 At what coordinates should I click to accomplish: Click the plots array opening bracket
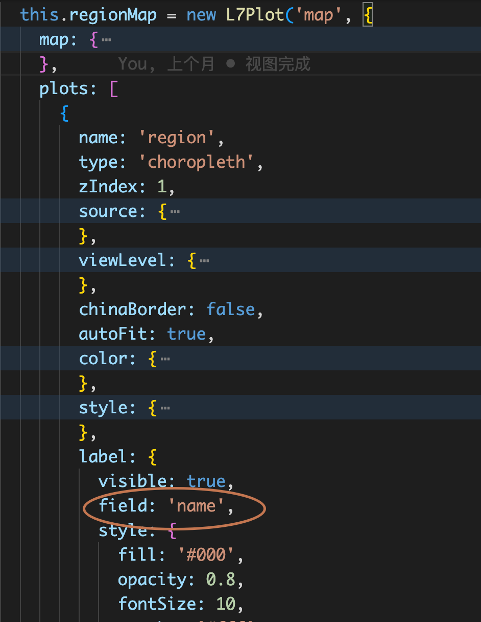[113, 88]
